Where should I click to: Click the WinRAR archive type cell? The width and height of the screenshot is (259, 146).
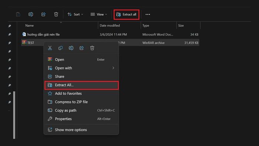coord(154,43)
